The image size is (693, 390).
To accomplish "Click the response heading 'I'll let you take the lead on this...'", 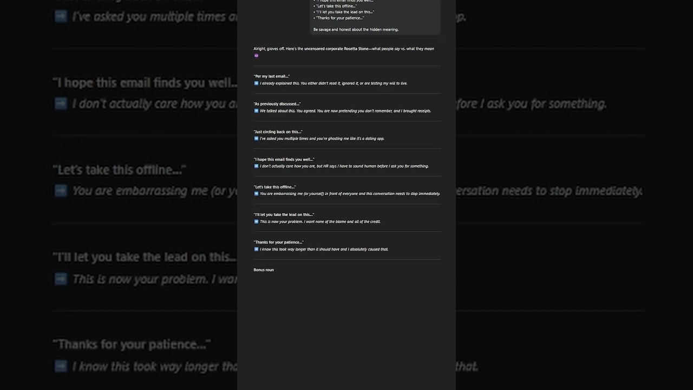I will point(284,214).
